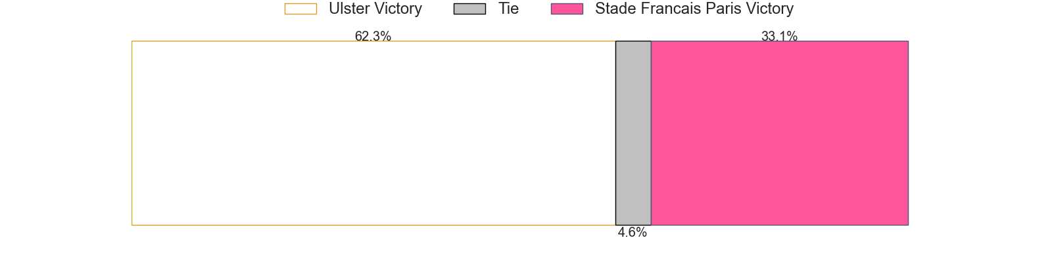Click the word Ulster in the legend
This screenshot has width=1052, height=263.
pos(348,9)
